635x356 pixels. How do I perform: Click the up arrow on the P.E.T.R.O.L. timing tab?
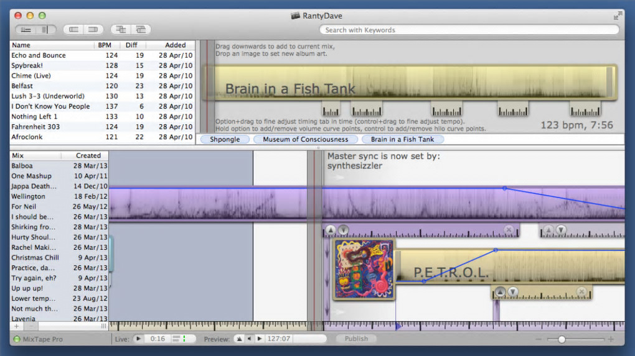coord(500,291)
